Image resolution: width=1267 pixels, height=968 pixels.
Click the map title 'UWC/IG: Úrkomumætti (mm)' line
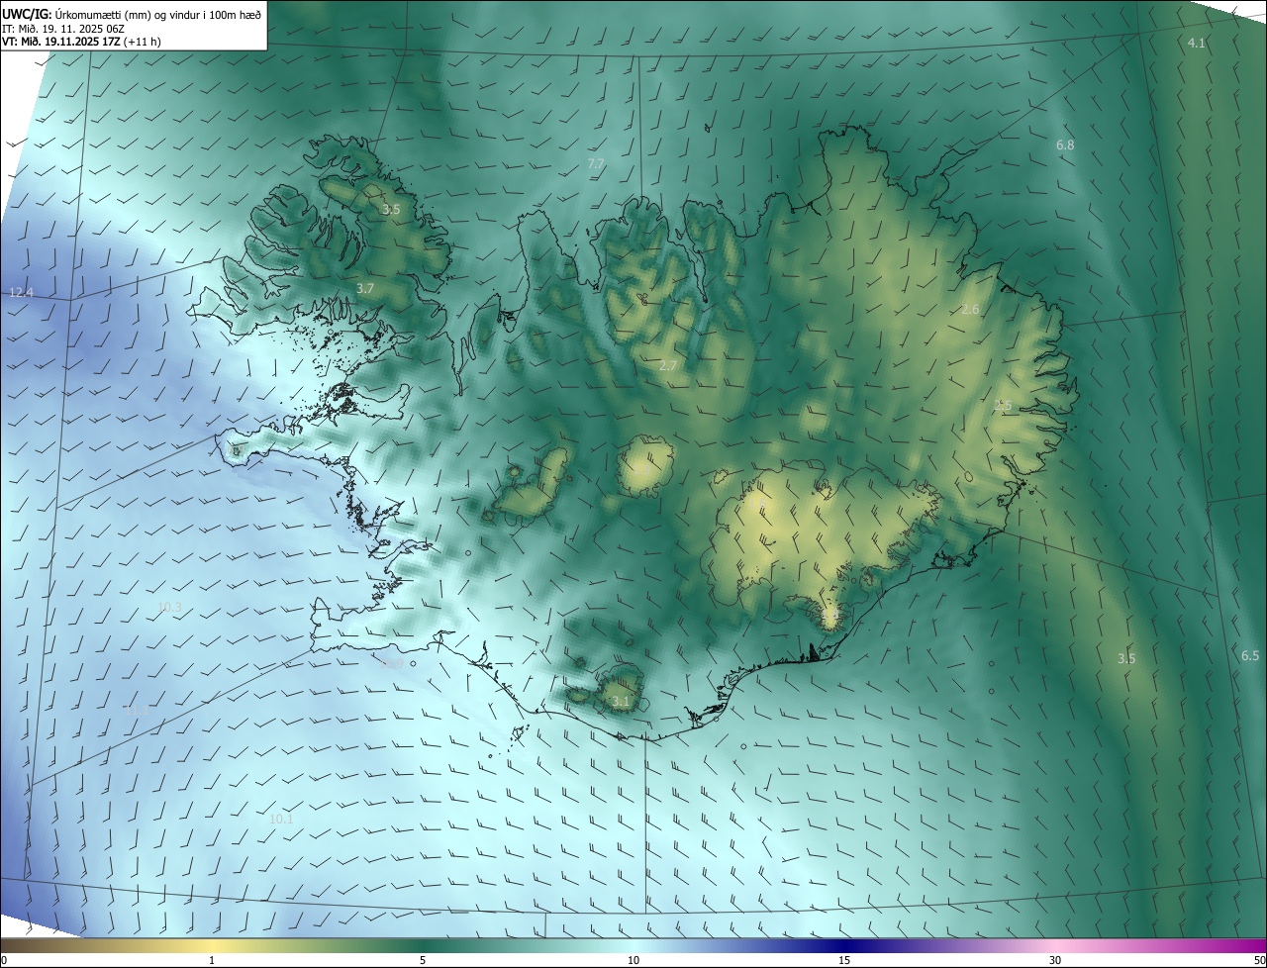133,13
